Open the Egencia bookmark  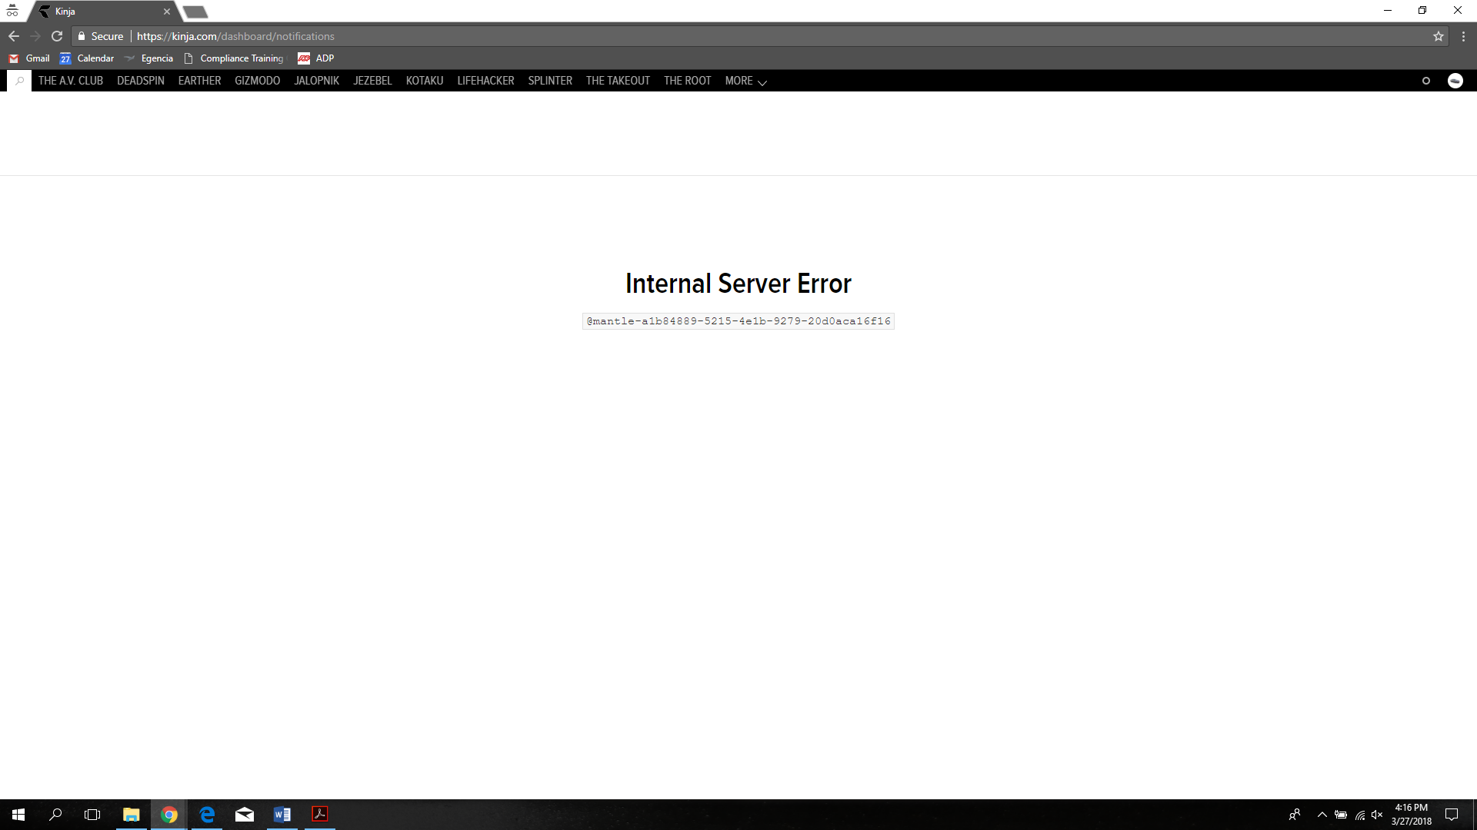click(149, 58)
